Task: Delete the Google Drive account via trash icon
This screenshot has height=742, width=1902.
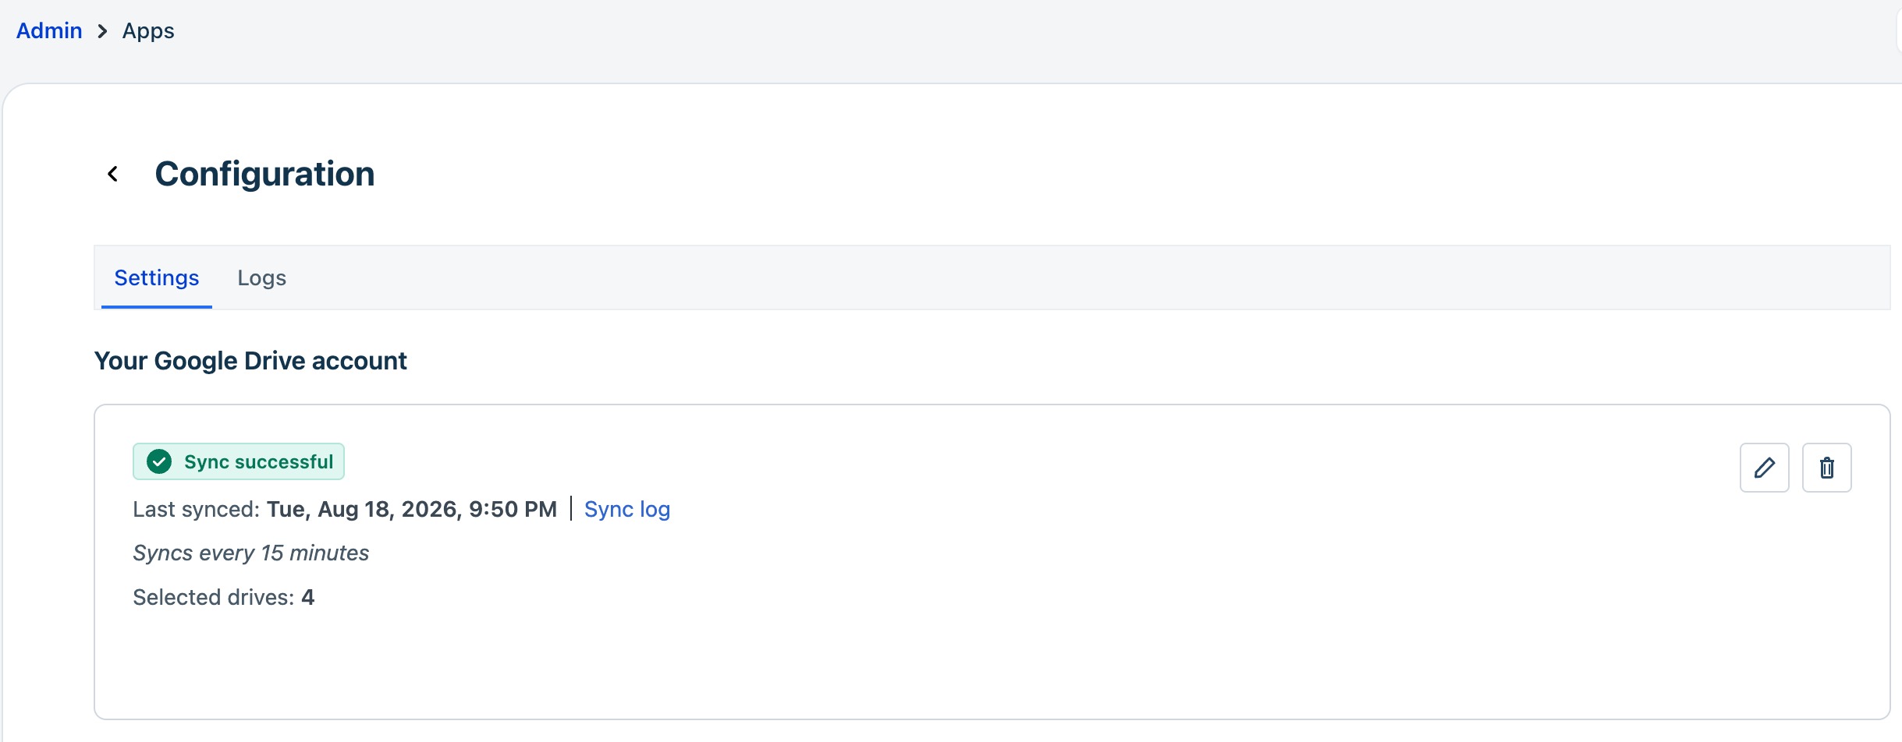Action: [x=1826, y=468]
